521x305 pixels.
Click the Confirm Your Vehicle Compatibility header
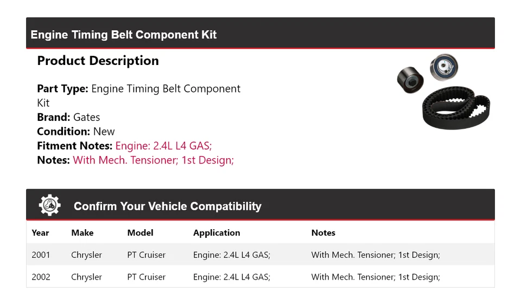(167, 206)
